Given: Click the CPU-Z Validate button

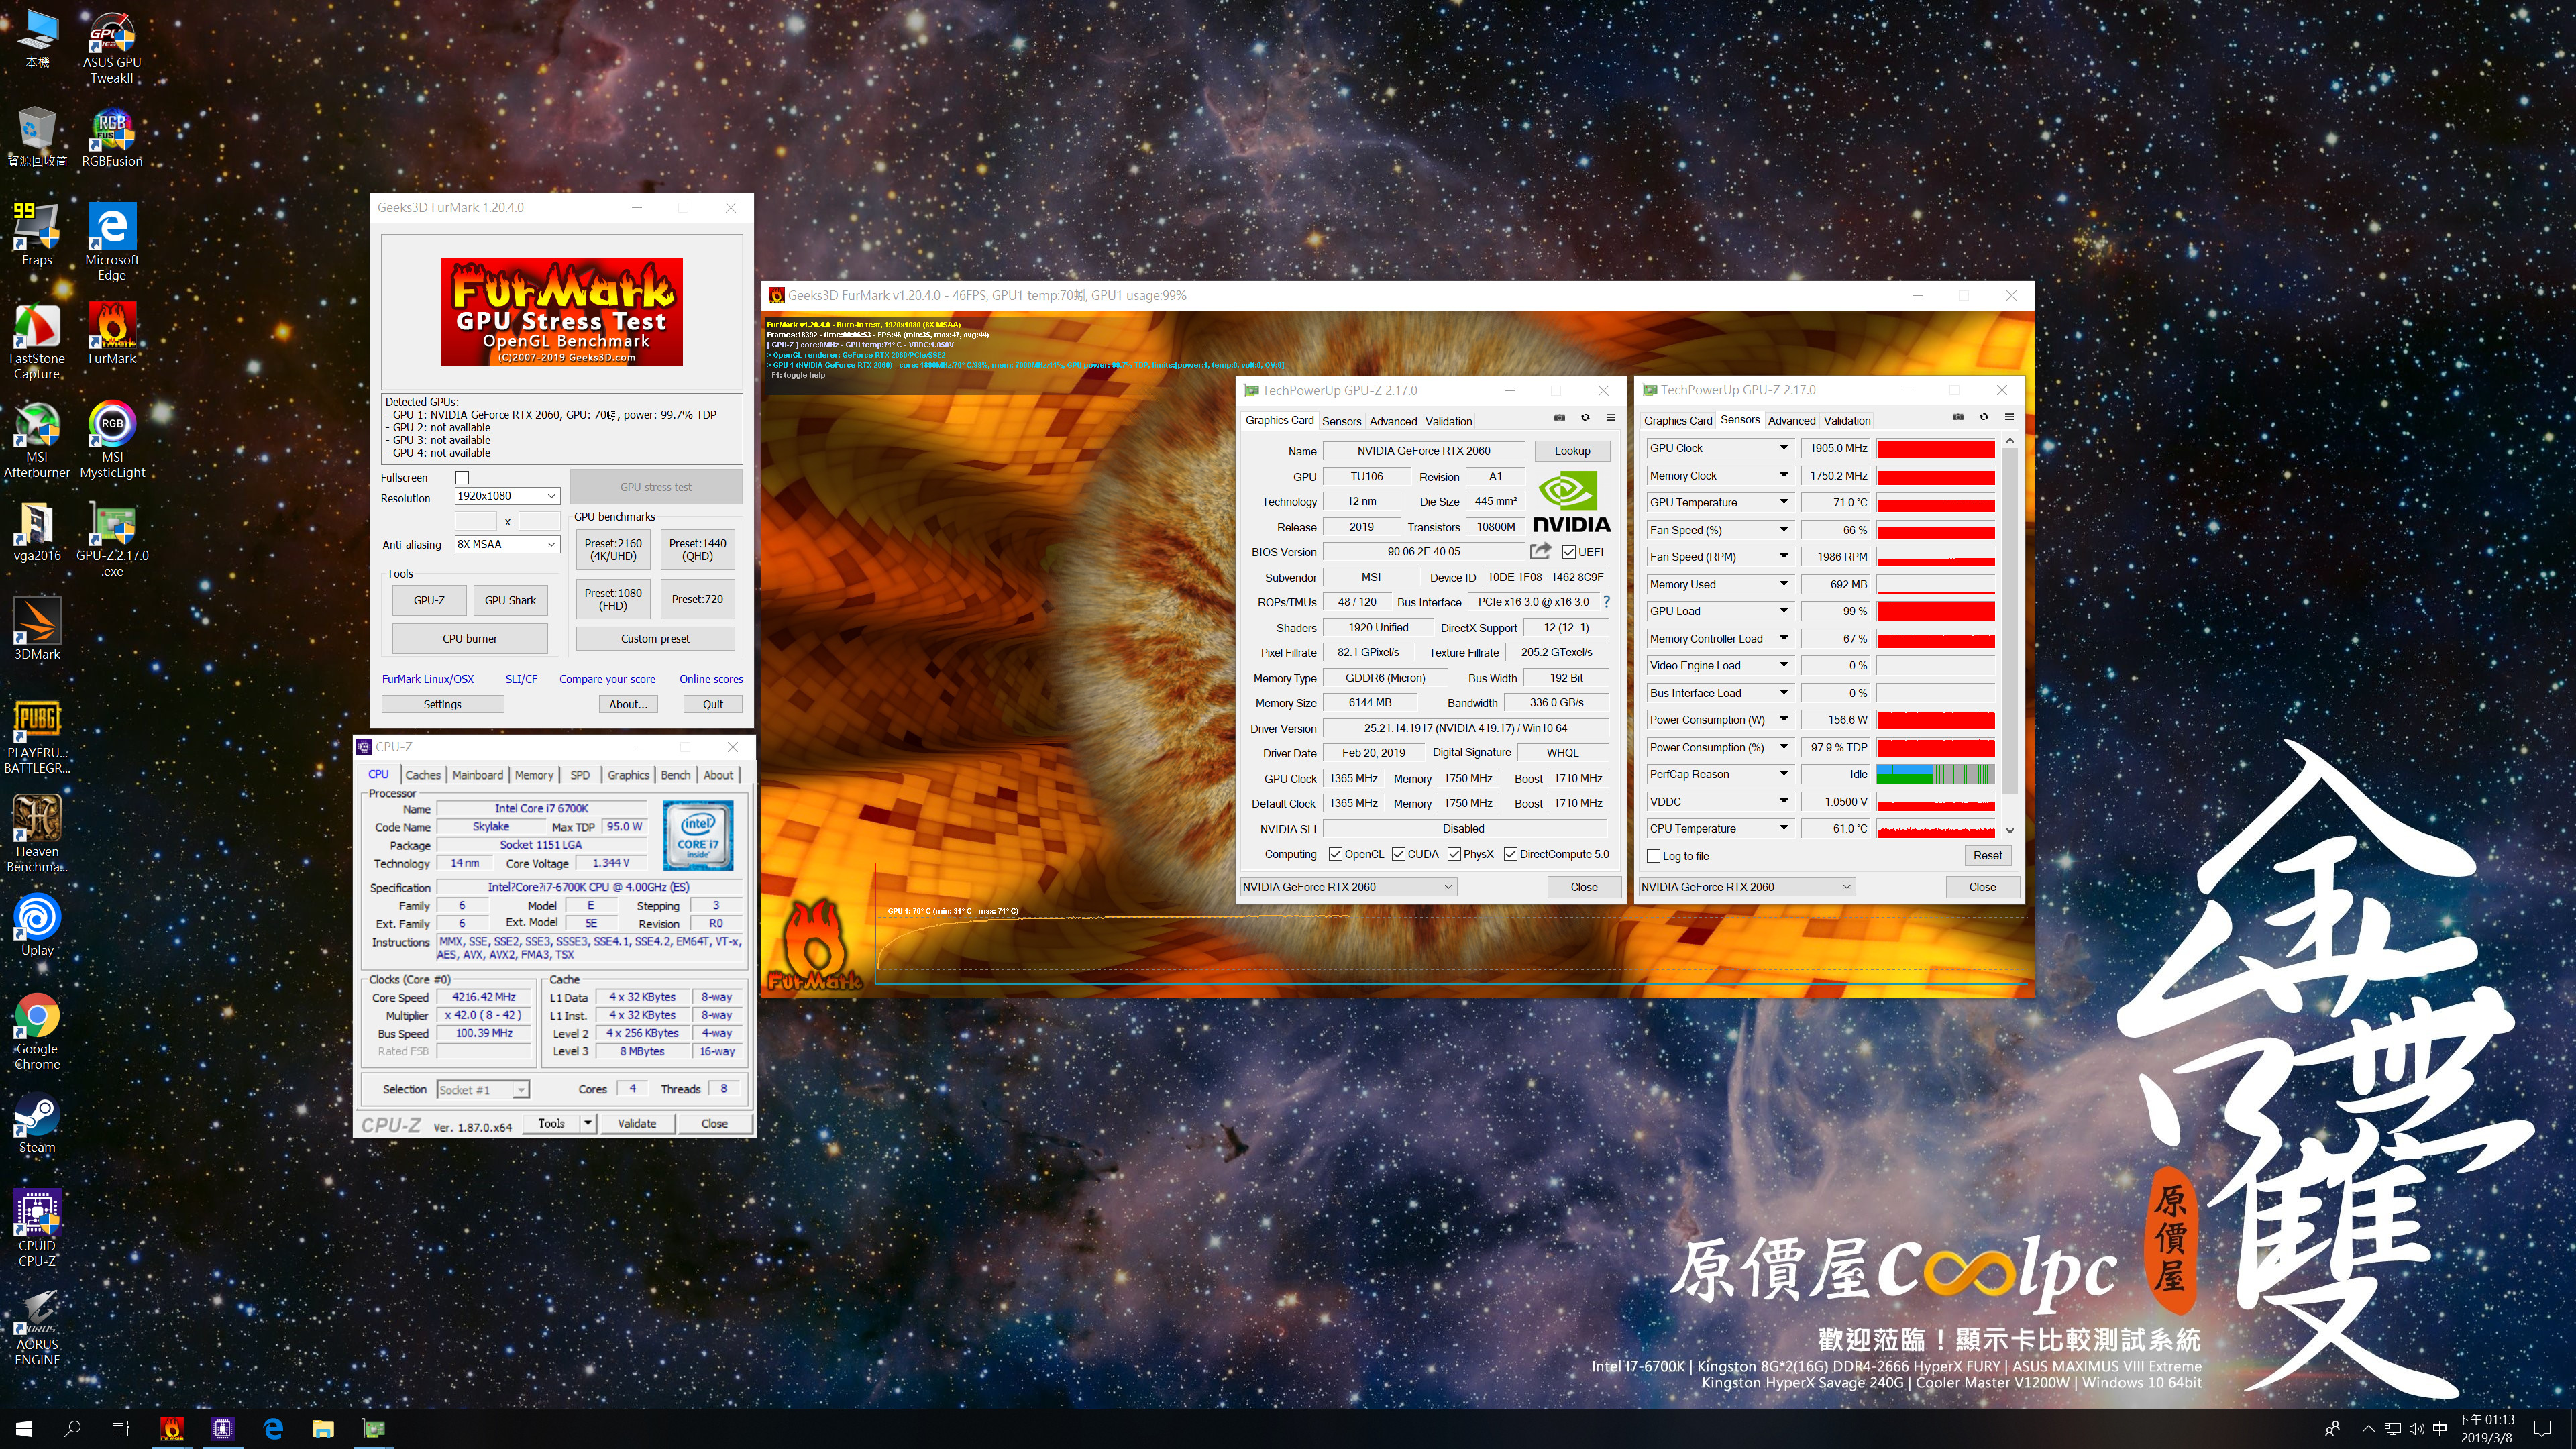Looking at the screenshot, I should pyautogui.click(x=637, y=1124).
